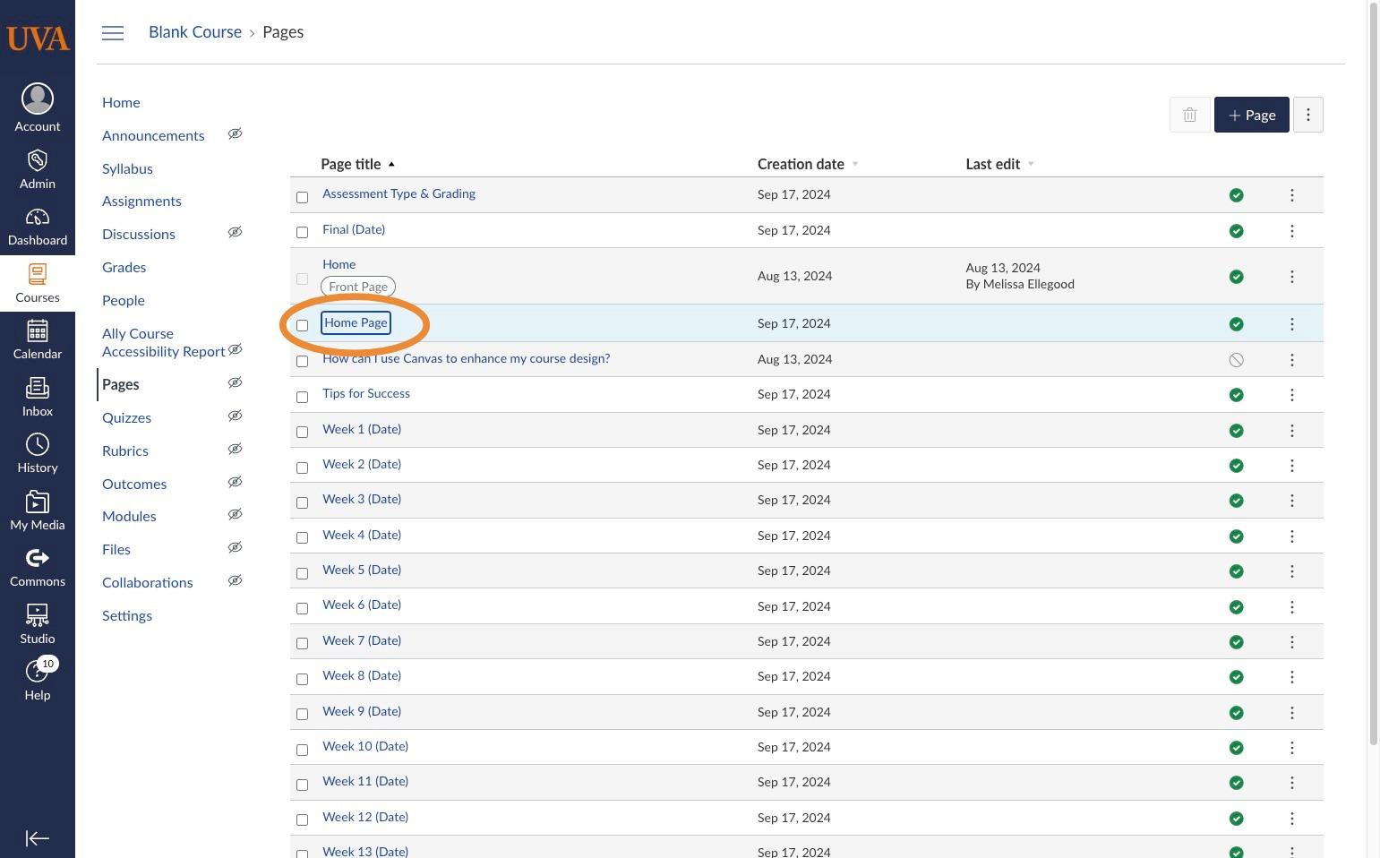Open the Commons arrow icon

38,558
